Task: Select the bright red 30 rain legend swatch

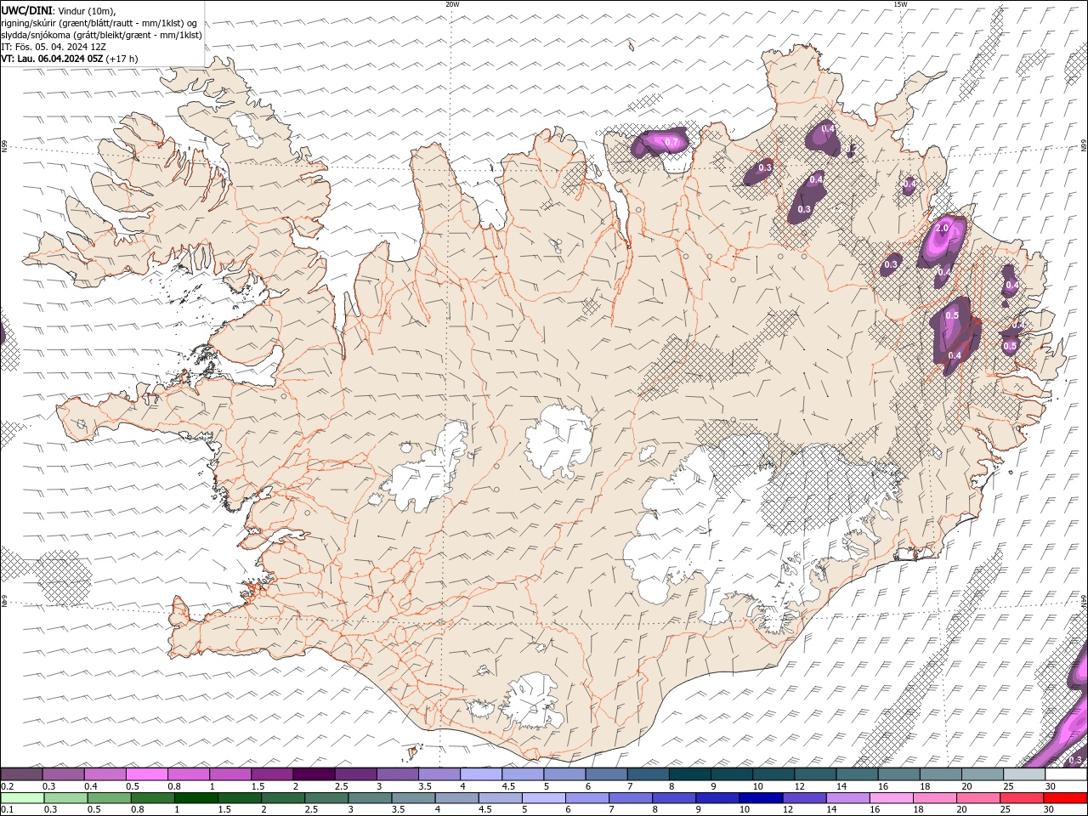Action: point(1065,798)
